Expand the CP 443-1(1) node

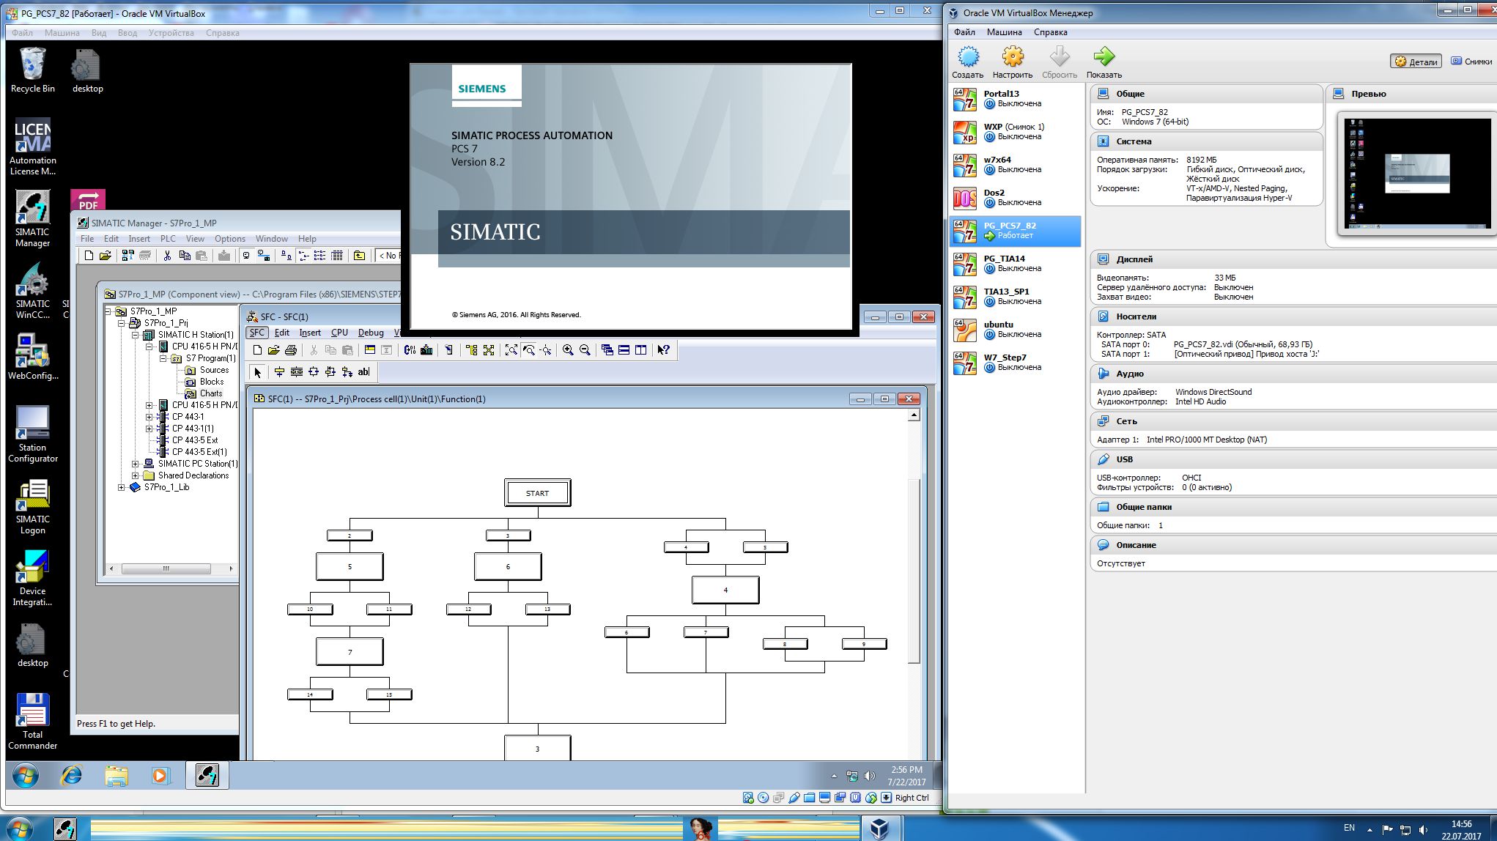[x=149, y=429]
